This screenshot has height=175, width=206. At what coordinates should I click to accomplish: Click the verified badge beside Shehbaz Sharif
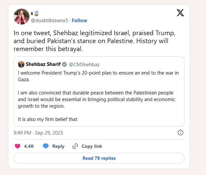click(64, 64)
